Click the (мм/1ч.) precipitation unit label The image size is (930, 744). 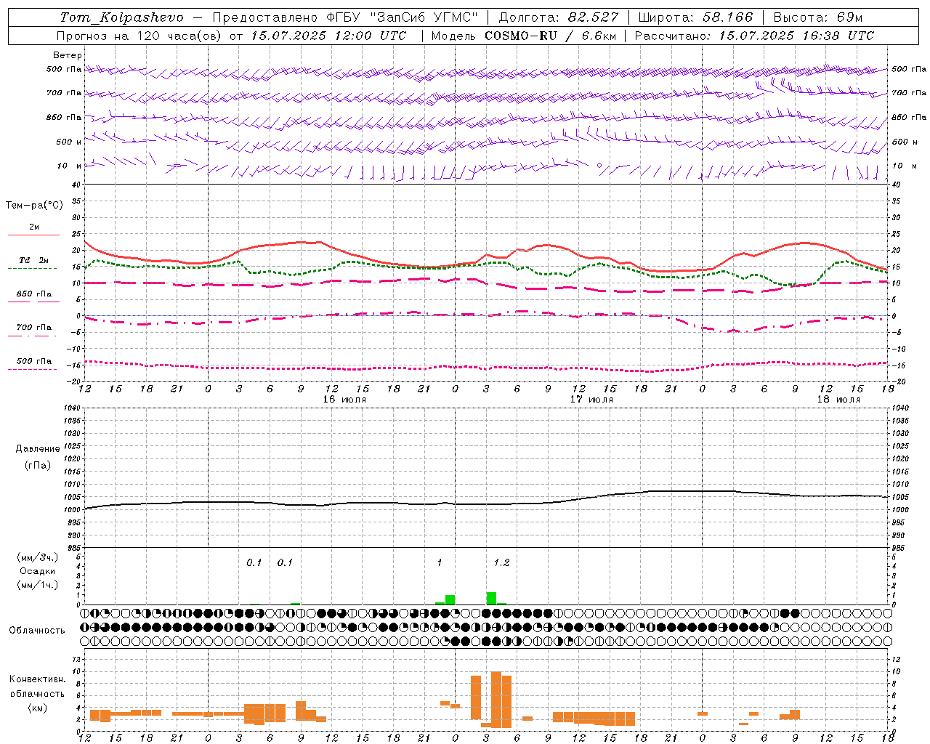[37, 585]
